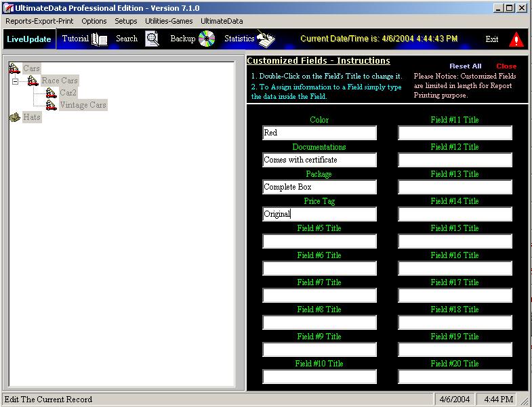Click the Field #11 Title input box
532x407 pixels.
click(x=455, y=133)
